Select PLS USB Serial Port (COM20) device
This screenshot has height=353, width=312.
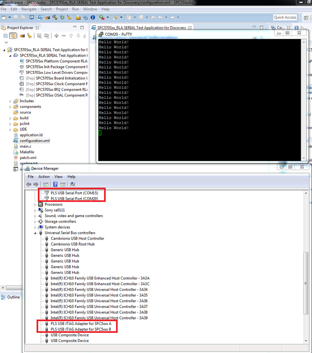(x=74, y=199)
